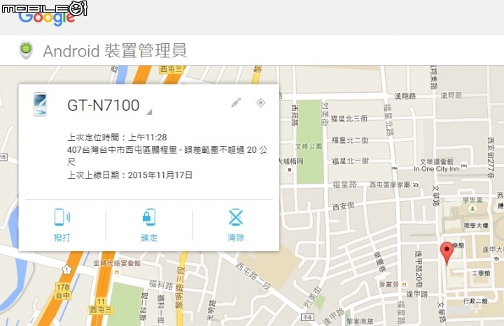Click the 福星北三街 street label
This screenshot has width=504, height=326.
(x=349, y=119)
